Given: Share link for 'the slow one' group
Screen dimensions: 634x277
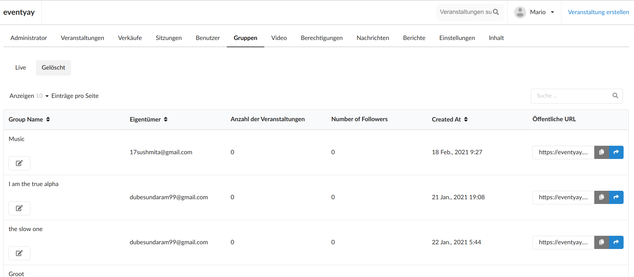Looking at the screenshot, I should click(616, 242).
